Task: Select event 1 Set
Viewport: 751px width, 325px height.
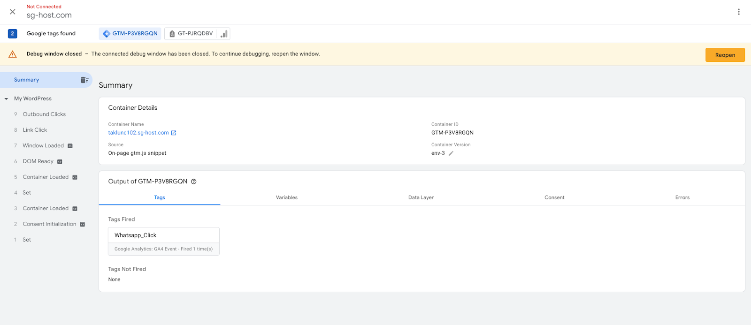Action: tap(27, 240)
